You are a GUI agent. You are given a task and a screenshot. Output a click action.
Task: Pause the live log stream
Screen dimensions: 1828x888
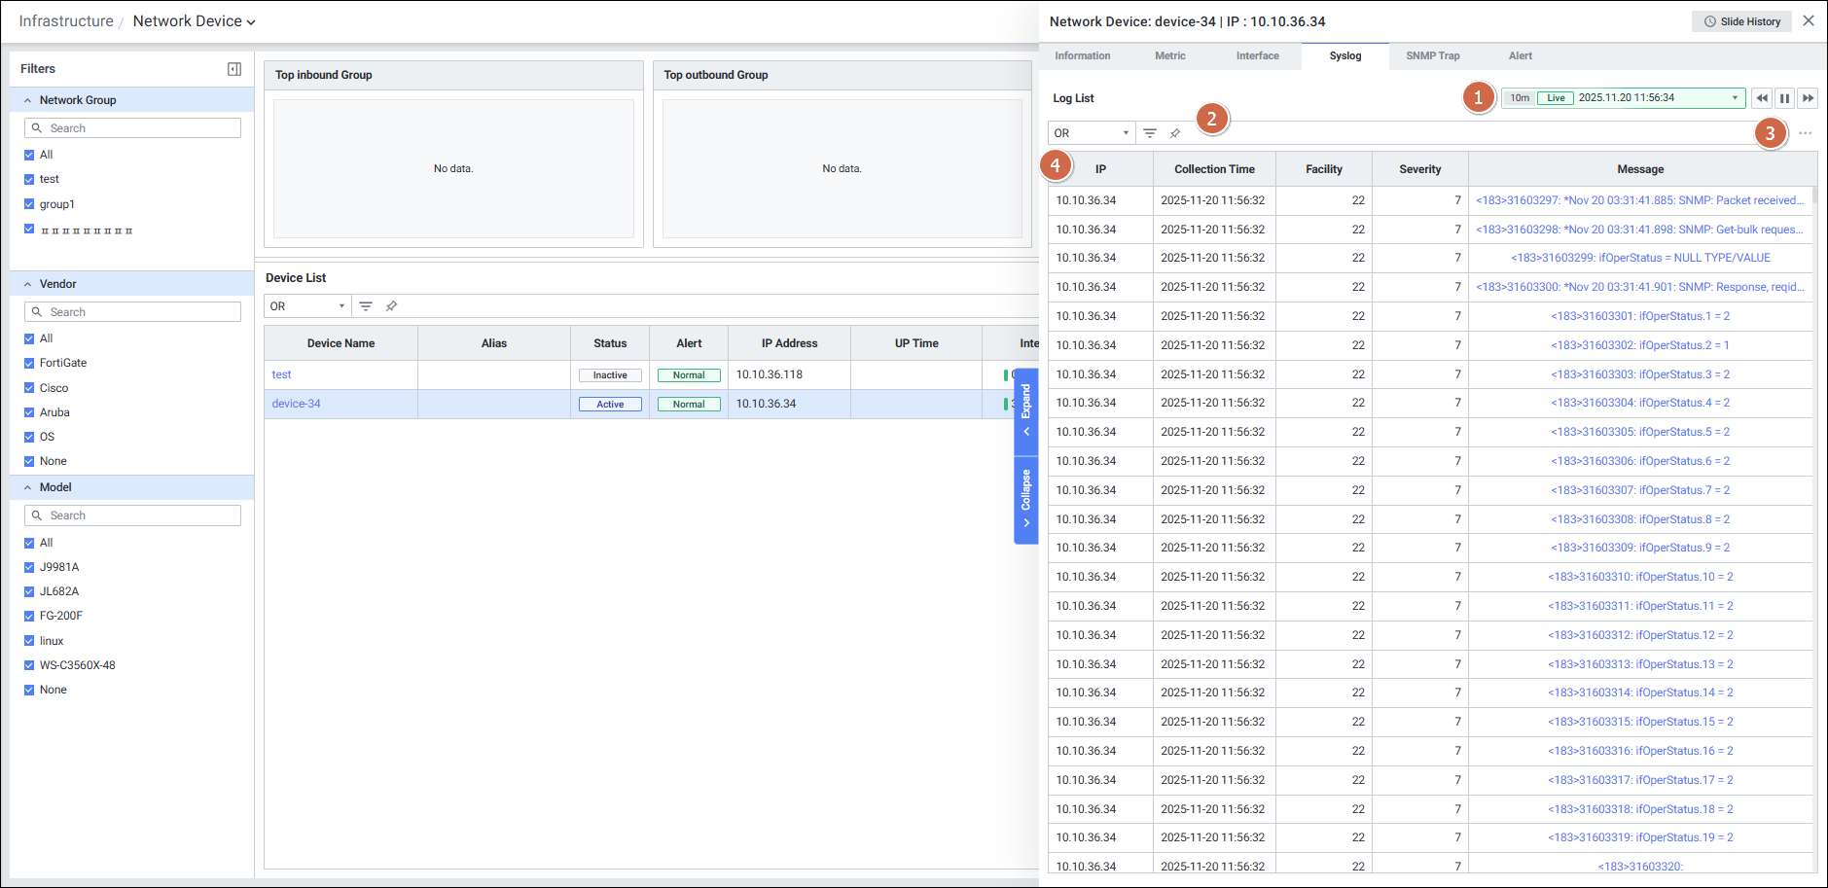[1784, 98]
